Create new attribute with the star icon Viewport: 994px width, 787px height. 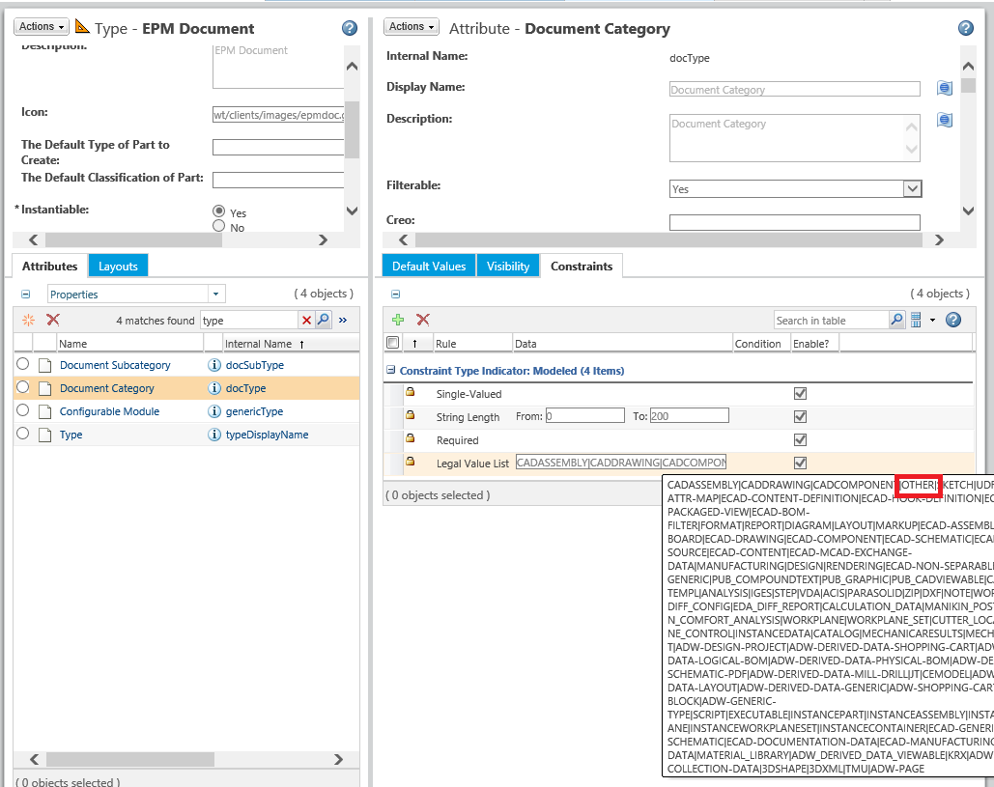[x=29, y=320]
